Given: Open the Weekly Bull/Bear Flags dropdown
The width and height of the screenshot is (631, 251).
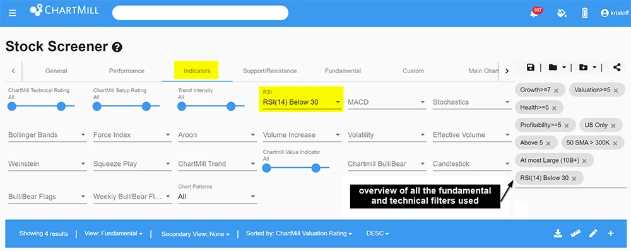Looking at the screenshot, I should tap(132, 197).
